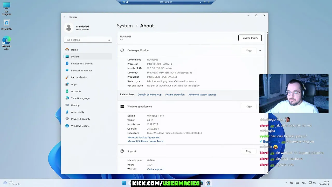This screenshot has height=187, width=332.
Task: Click the OS build 26100.3194 value
Action: coord(153,129)
